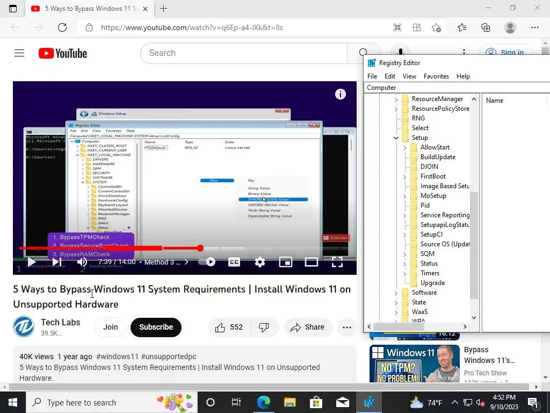Click #windows11 hashtag link
The image size is (550, 413).
pos(117,357)
